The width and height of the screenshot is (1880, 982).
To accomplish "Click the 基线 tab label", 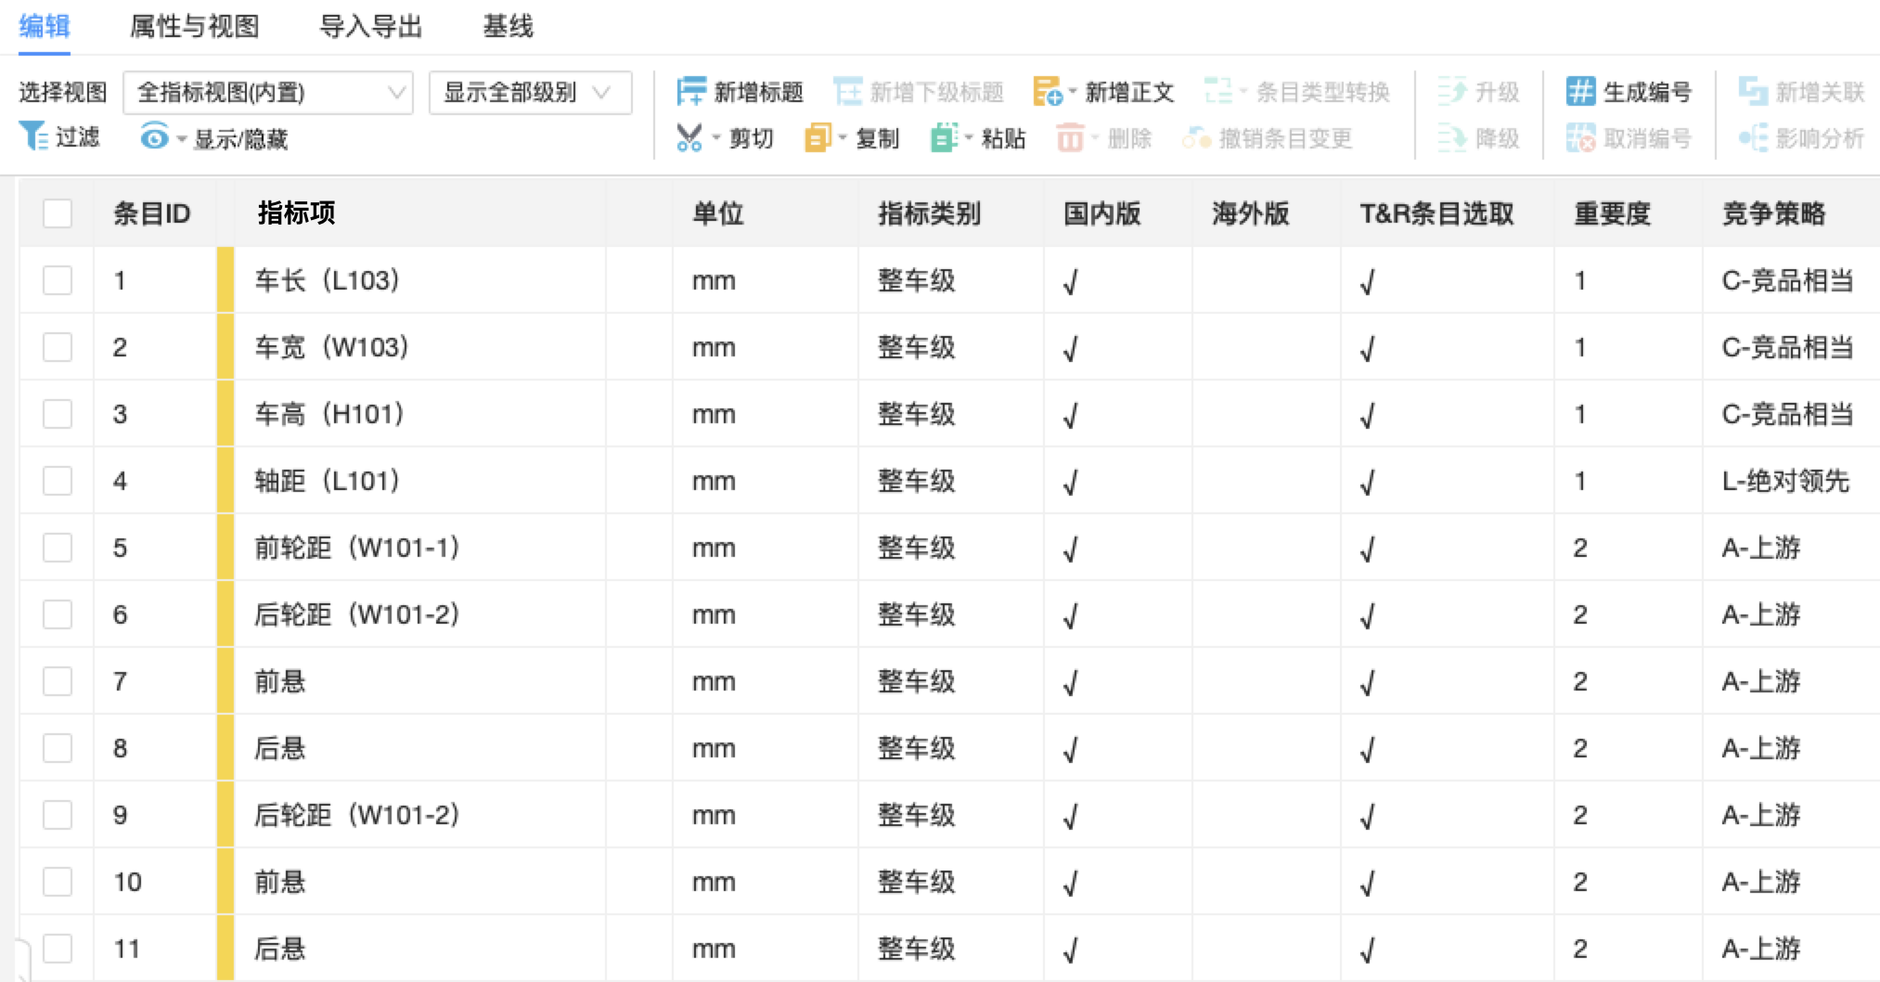I will (508, 27).
